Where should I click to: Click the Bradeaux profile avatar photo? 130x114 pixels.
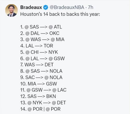(x=11, y=10)
